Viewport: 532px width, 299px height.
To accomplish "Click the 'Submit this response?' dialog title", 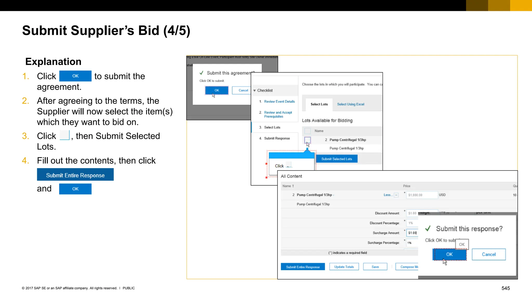I will click(x=469, y=229).
